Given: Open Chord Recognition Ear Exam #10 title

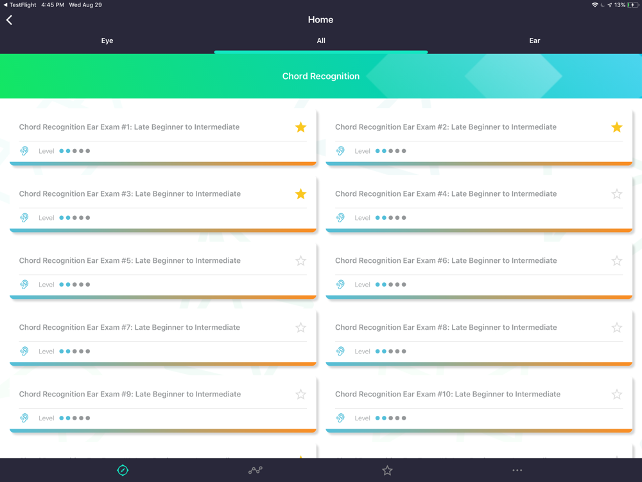Looking at the screenshot, I should point(447,395).
